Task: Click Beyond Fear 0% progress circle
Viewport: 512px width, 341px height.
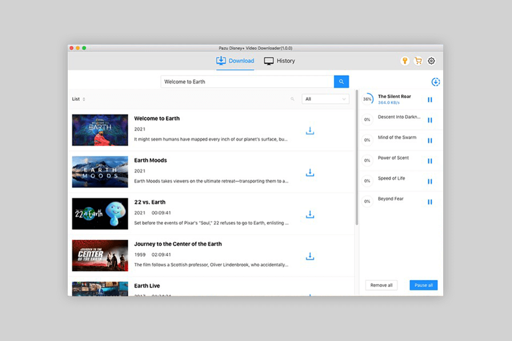Action: click(x=367, y=201)
